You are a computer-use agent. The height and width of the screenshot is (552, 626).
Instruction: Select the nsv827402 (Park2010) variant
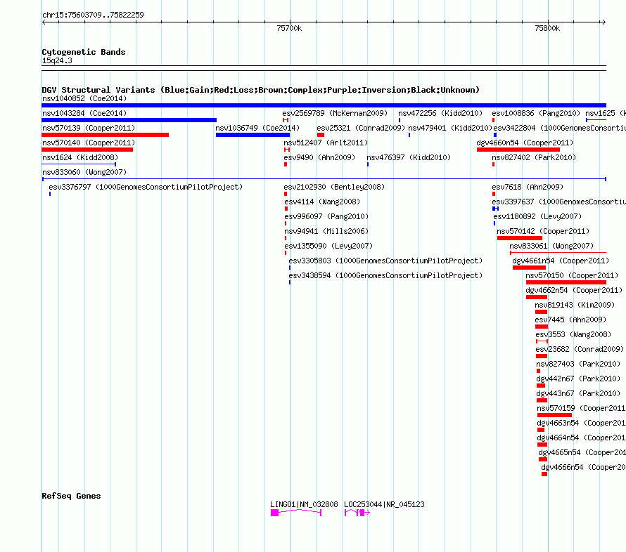(x=534, y=157)
